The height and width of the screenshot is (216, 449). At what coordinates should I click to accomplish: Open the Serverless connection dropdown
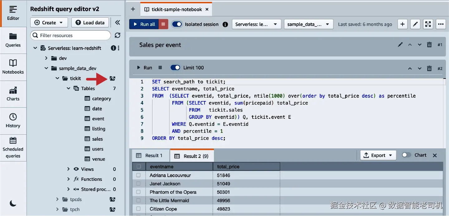(x=256, y=24)
